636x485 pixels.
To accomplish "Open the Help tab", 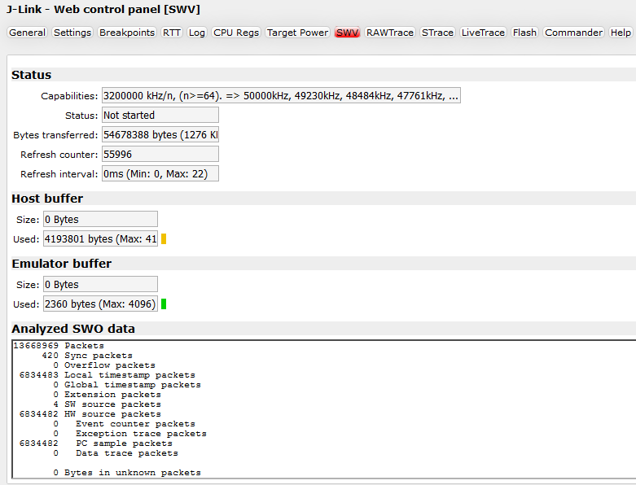I will click(x=621, y=33).
